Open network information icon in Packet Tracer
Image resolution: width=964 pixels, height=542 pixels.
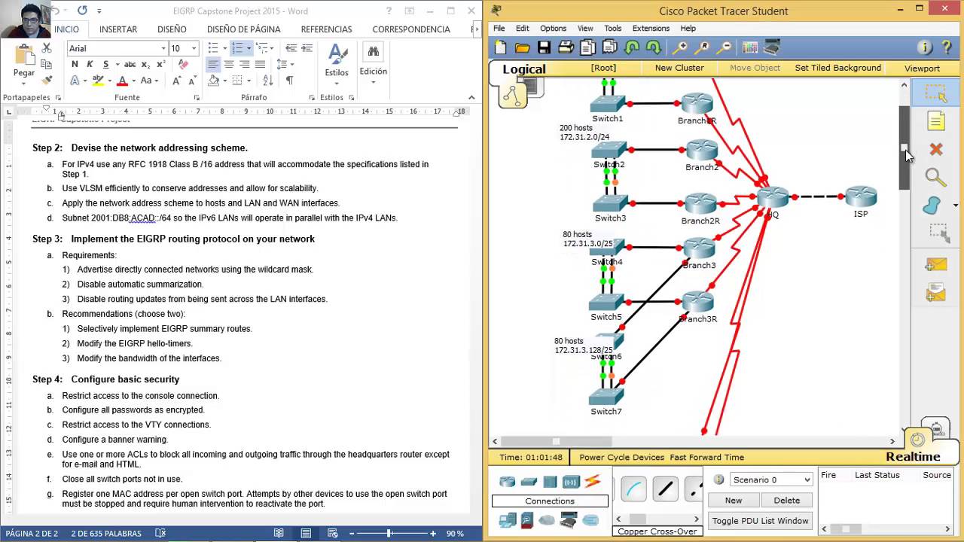pyautogui.click(x=925, y=47)
